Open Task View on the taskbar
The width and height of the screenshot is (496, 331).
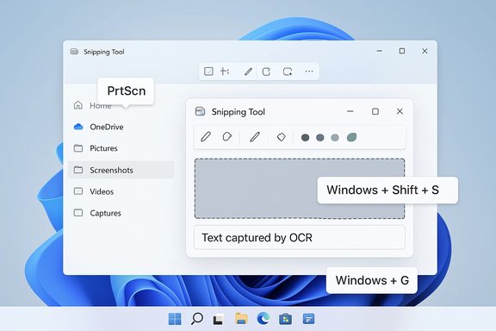219,319
